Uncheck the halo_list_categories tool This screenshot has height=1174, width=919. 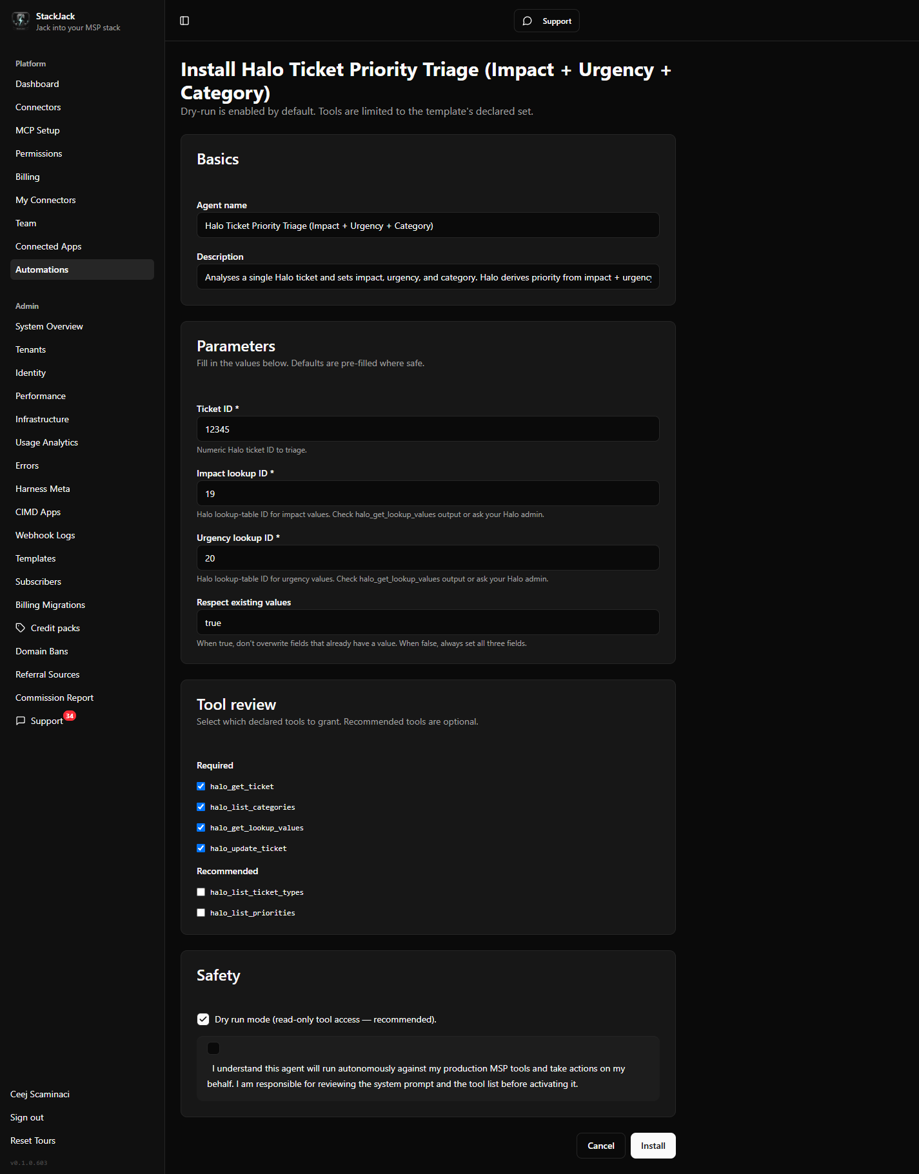pyautogui.click(x=201, y=807)
